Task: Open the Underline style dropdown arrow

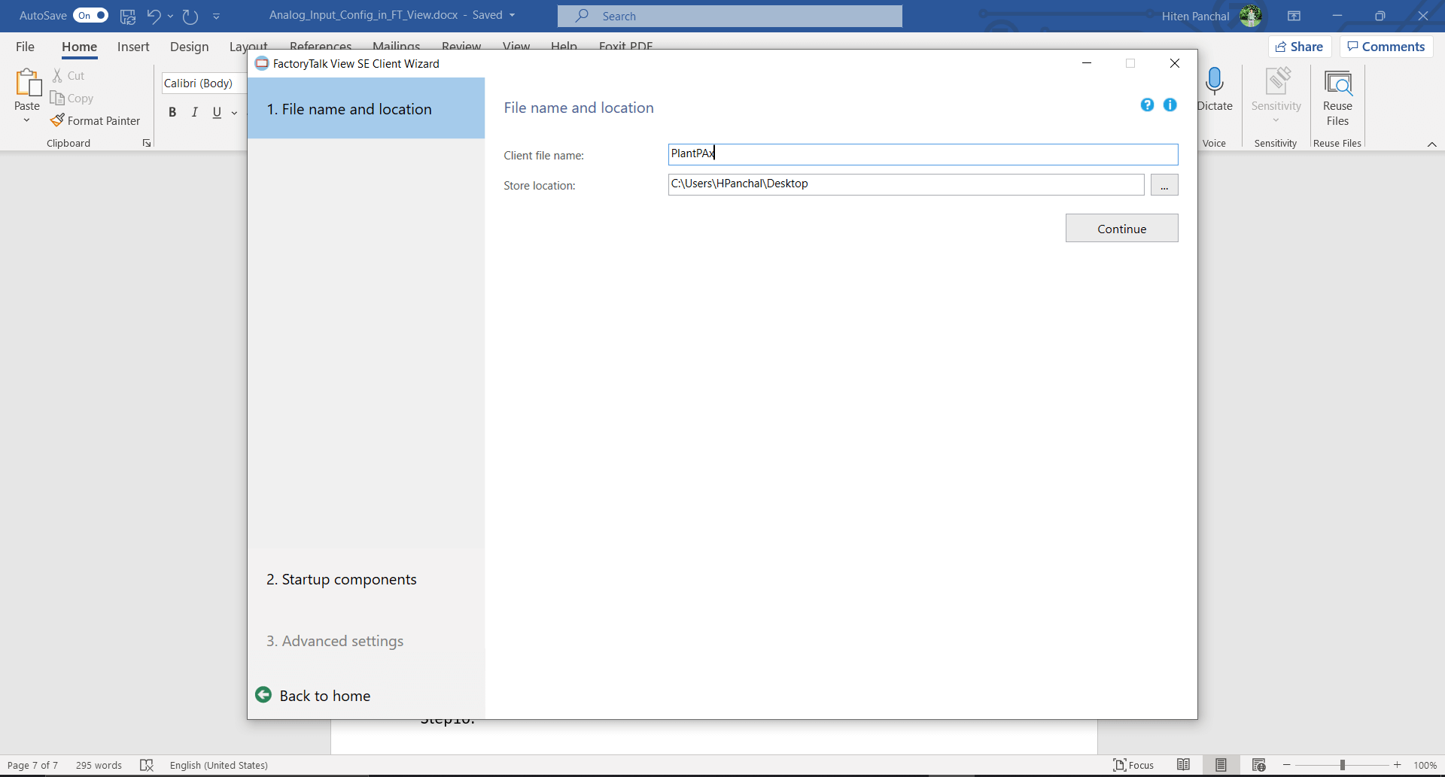Action: coord(235,113)
